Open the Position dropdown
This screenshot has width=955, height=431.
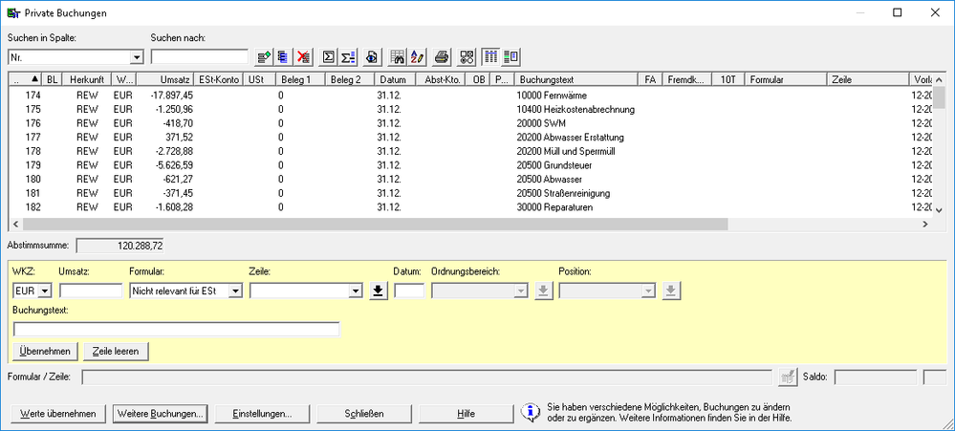tap(649, 291)
